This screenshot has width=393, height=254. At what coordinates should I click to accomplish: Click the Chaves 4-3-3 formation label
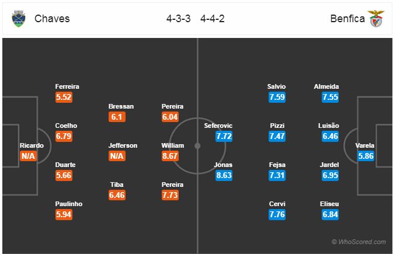pyautogui.click(x=179, y=19)
